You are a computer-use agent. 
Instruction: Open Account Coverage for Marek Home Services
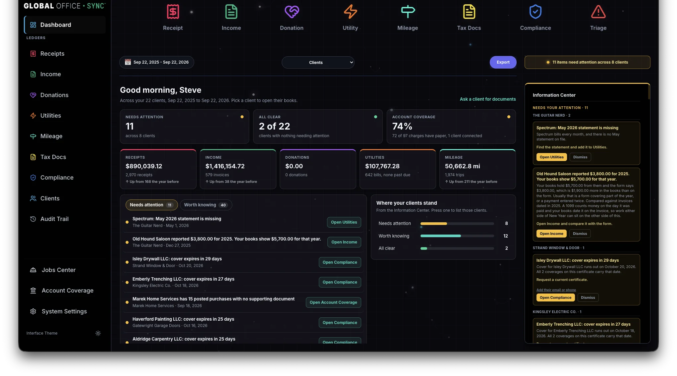[333, 302]
